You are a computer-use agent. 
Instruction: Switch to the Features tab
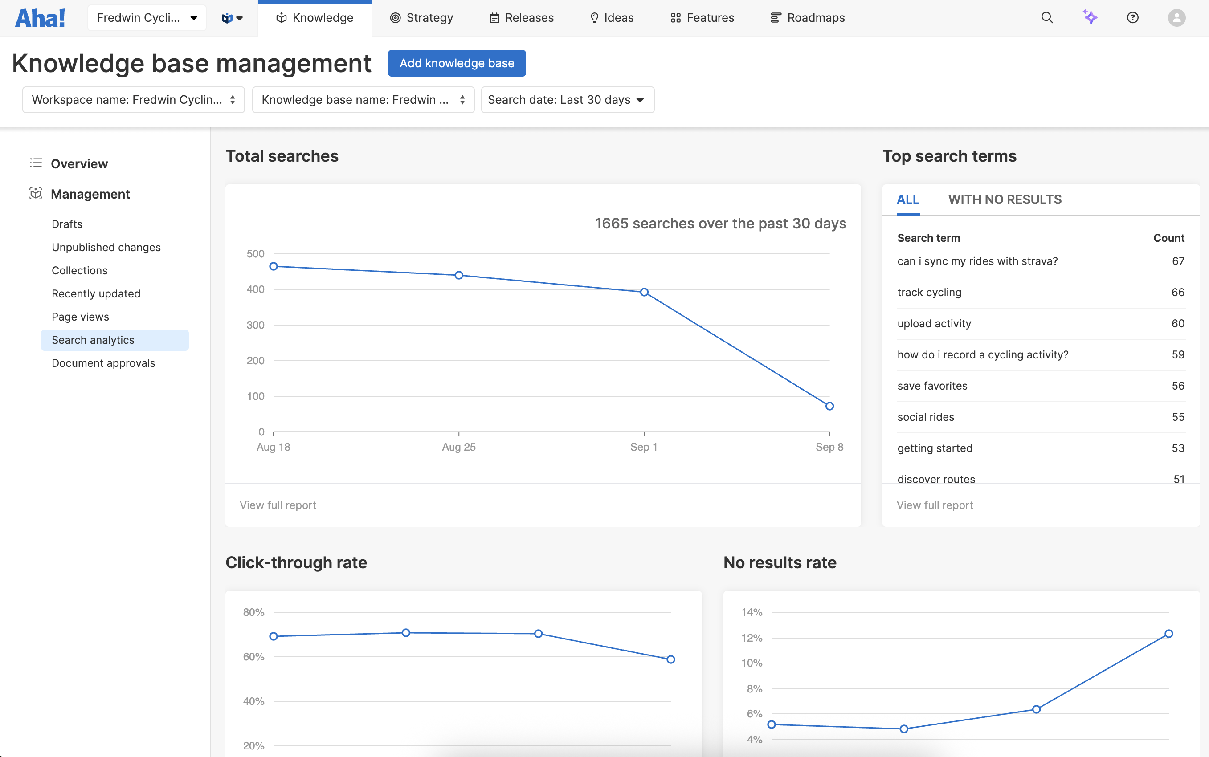[702, 18]
